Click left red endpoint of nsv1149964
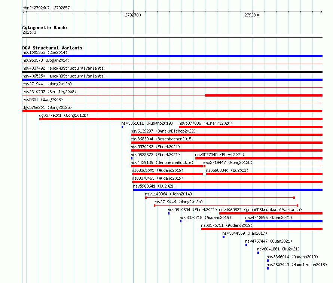Screen dimensions: 333x283 click(146, 198)
